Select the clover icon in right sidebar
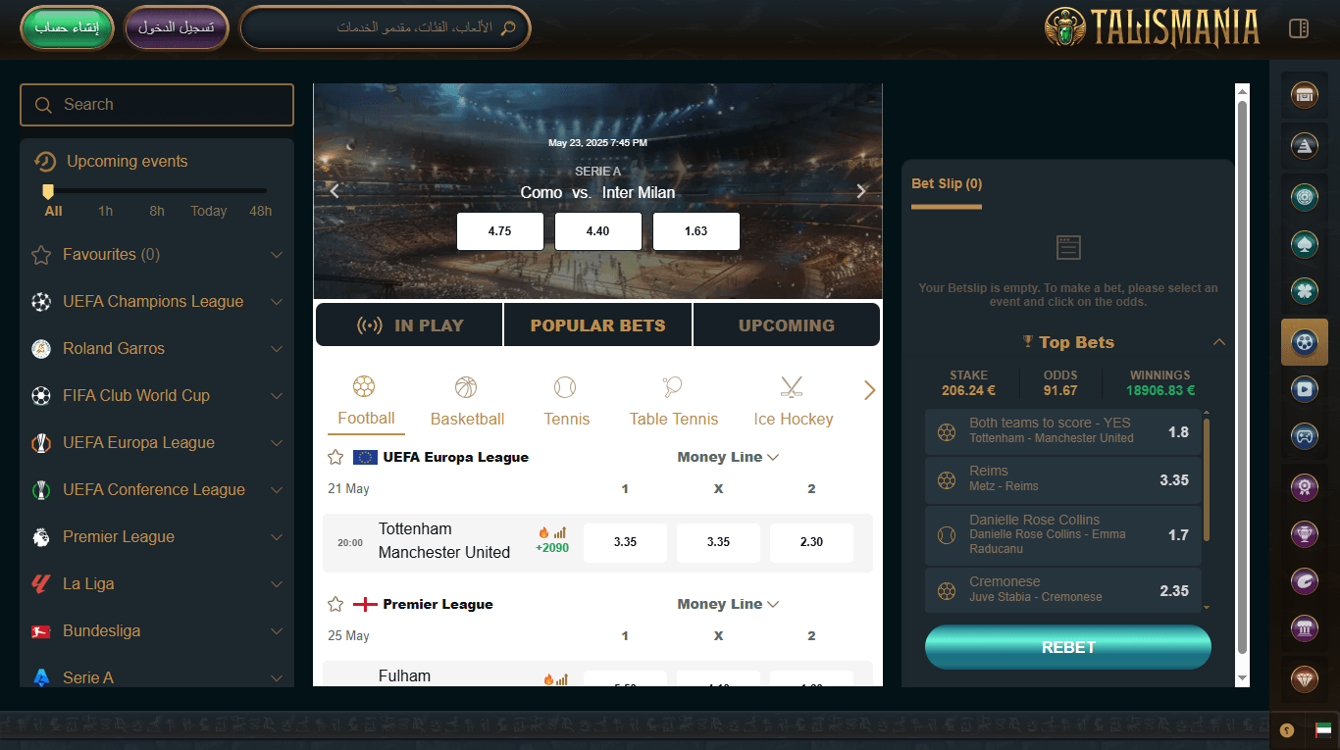Screen dimensions: 1340x750 click(1304, 291)
